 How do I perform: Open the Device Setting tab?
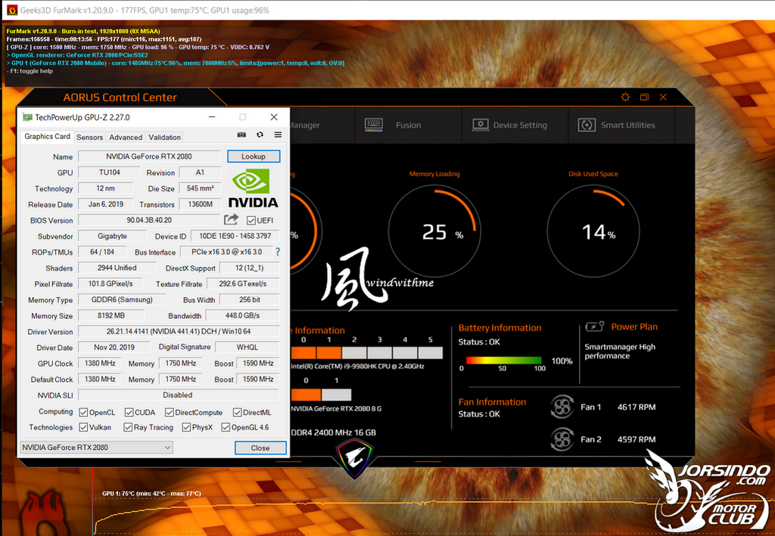[x=515, y=125]
